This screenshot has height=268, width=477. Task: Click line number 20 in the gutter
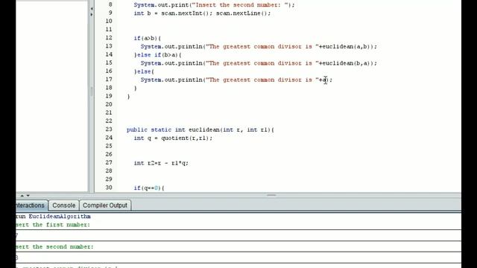[109, 104]
